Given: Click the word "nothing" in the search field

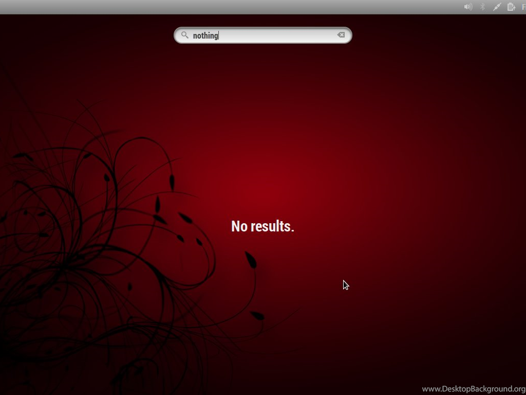Looking at the screenshot, I should [205, 35].
